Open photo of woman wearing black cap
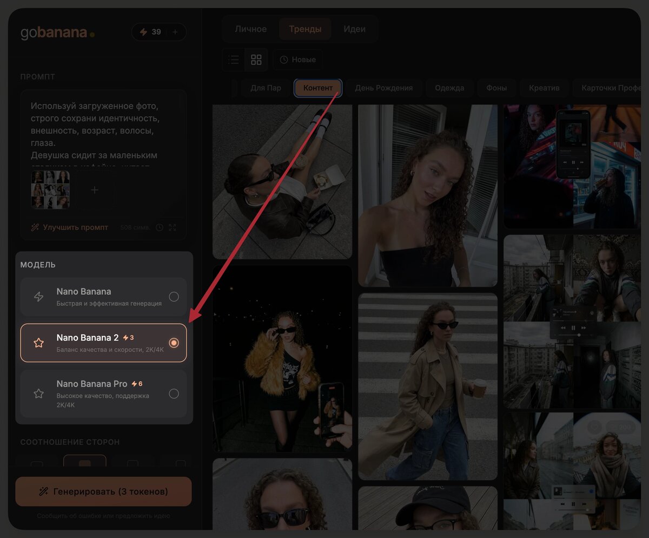Screen dimensions: 649x538 coord(428,508)
